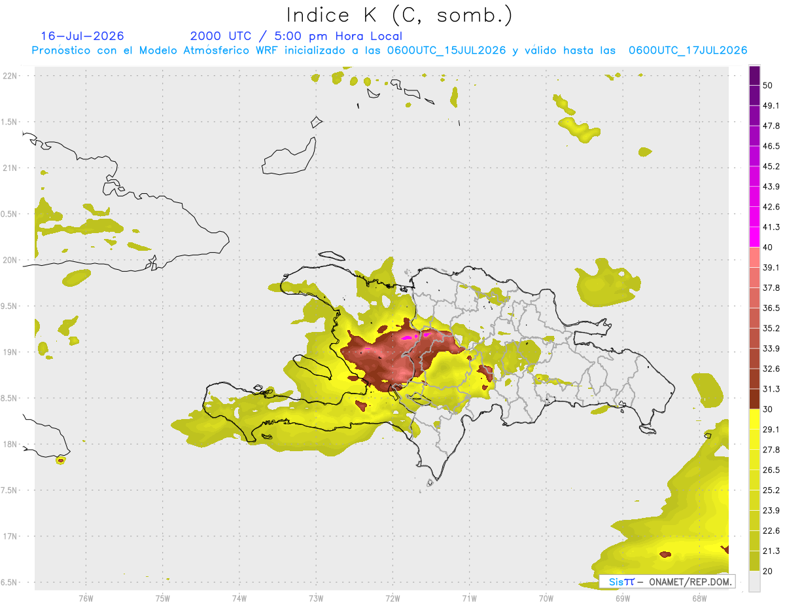Viewport: 785px width, 607px height.
Task: Click the '71W' longitude axis label
Action: [x=469, y=598]
